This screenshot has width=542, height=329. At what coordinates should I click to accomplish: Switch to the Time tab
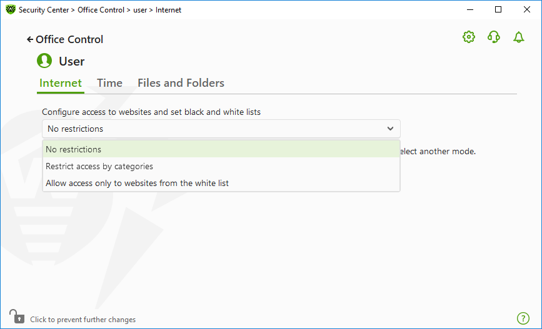109,83
